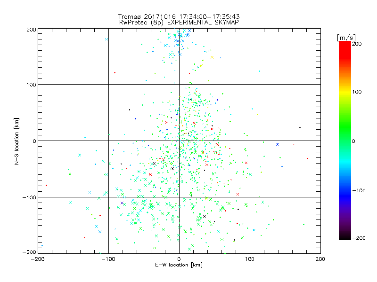Click the colorbar tick label '-200'
The width and height of the screenshot is (377, 282).
359,238
